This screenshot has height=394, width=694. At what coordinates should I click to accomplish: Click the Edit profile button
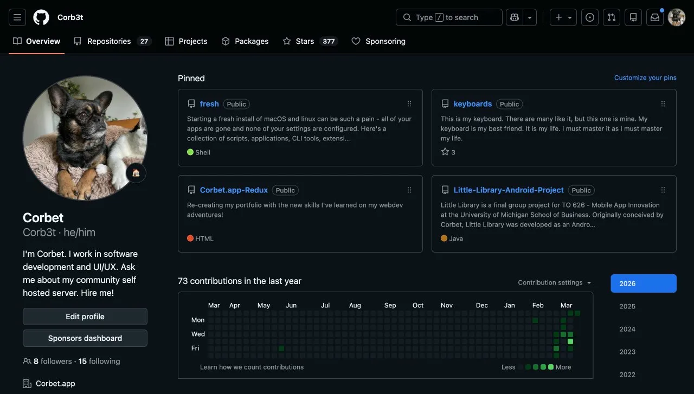pyautogui.click(x=85, y=317)
